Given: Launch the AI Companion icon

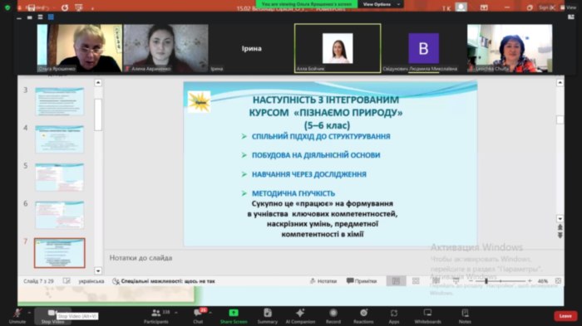Looking at the screenshot, I should [x=300, y=313].
